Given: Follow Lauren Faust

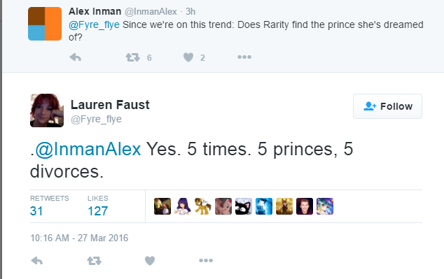Looking at the screenshot, I should [387, 106].
